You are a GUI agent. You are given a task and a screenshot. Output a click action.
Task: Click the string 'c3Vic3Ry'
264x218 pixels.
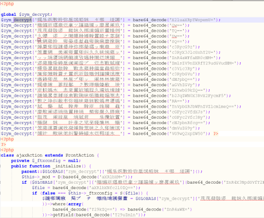point(182,69)
